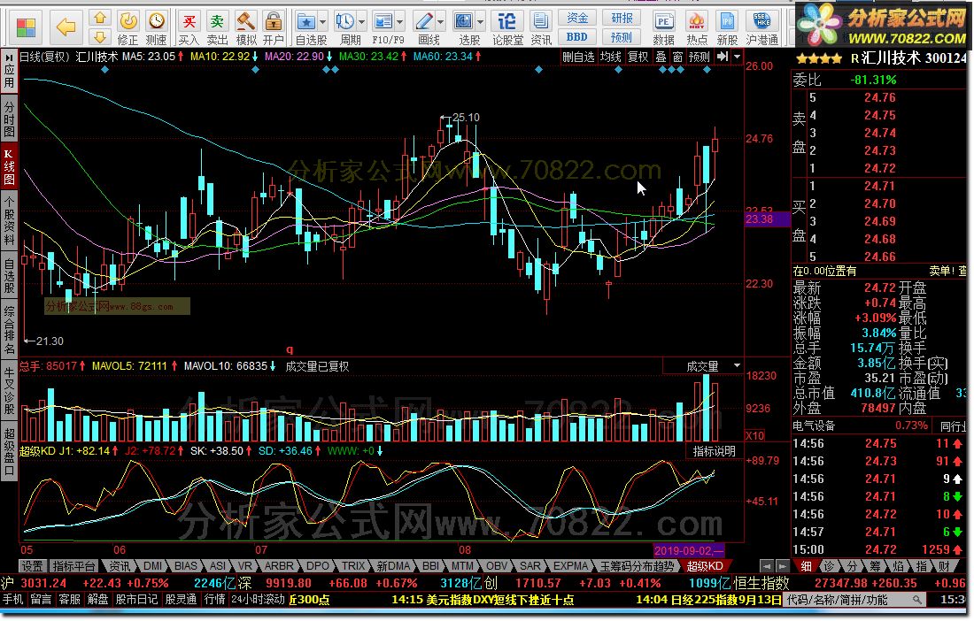Open the 沪港通 SSE HKE icon
This screenshot has width=974, height=621.
pos(761,22)
